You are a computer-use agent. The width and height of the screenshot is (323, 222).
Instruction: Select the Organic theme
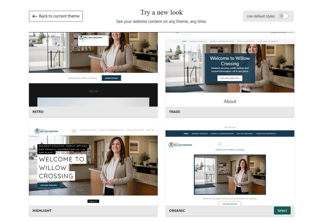pos(282,211)
